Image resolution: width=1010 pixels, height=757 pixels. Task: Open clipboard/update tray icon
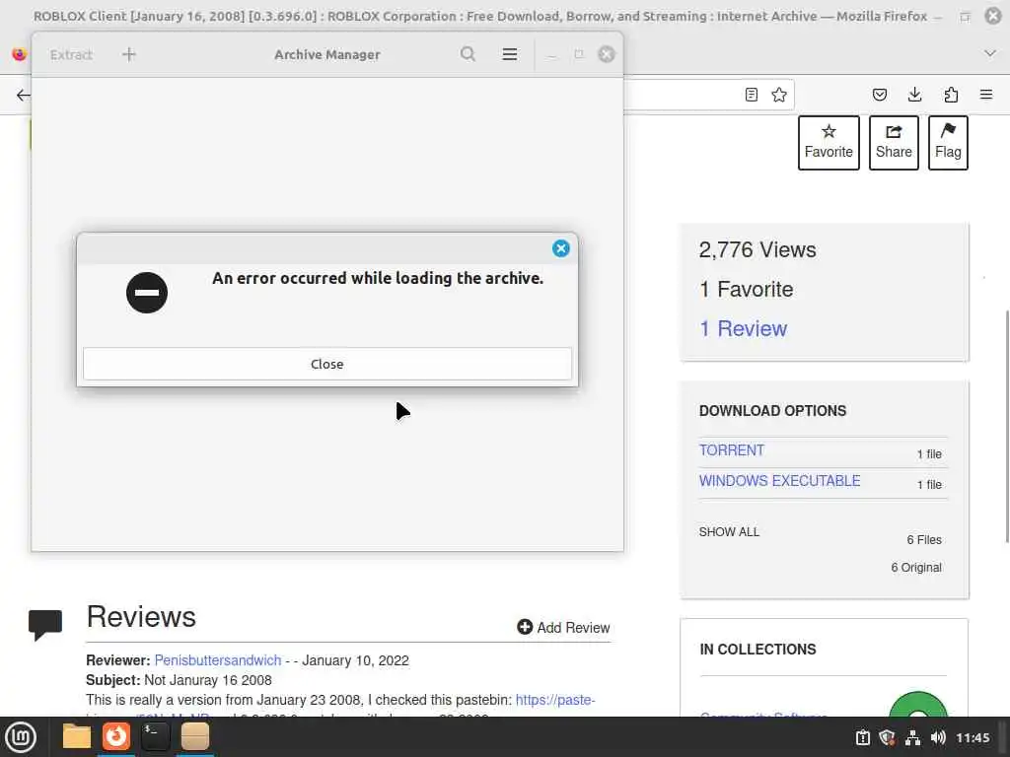(x=862, y=737)
